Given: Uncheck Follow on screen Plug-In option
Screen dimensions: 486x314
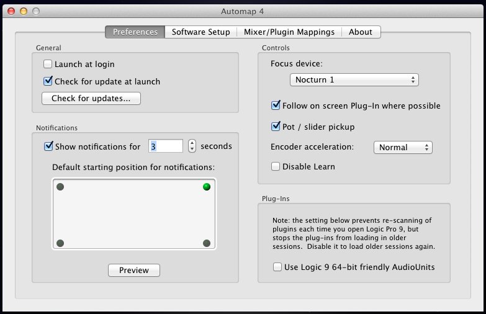Looking at the screenshot, I should (x=276, y=105).
